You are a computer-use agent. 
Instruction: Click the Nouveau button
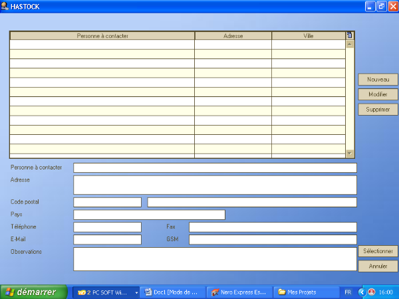(x=378, y=80)
